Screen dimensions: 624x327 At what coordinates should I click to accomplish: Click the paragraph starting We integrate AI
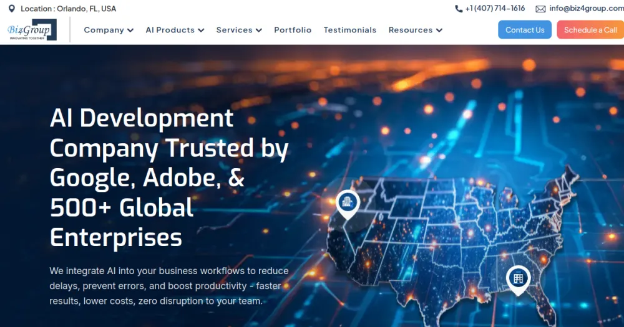(x=169, y=286)
